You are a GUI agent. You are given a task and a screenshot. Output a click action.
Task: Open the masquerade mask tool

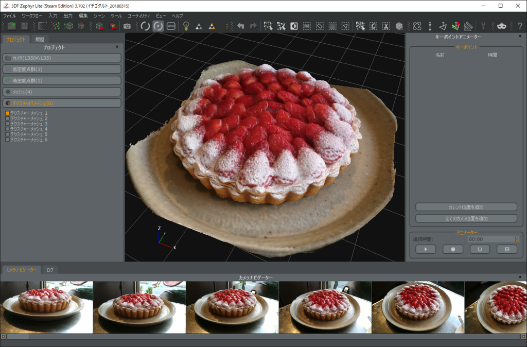[502, 26]
